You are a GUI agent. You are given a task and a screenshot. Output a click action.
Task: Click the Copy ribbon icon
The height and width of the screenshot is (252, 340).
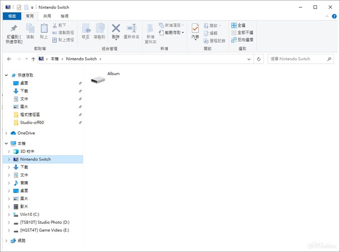pos(30,28)
